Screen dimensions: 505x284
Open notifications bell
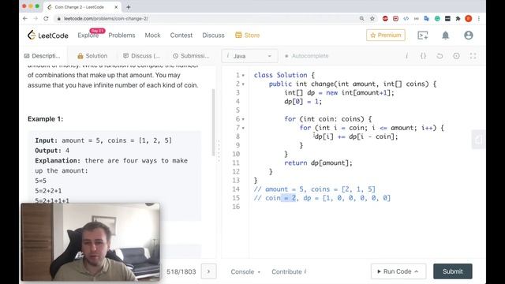[445, 35]
